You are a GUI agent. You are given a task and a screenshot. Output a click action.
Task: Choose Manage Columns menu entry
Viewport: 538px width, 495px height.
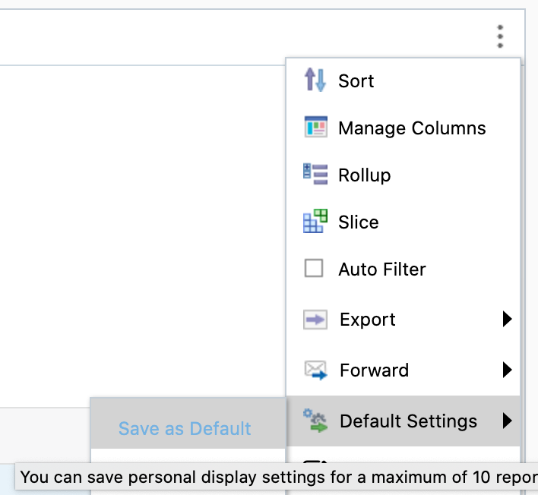pos(412,128)
